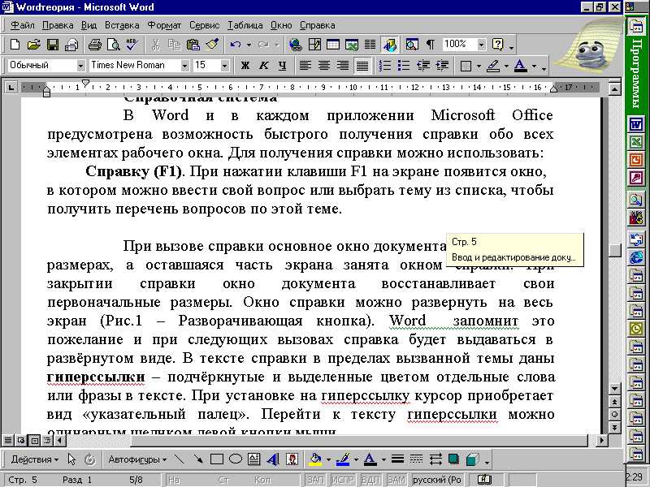Open the Файл menu

coord(23,25)
